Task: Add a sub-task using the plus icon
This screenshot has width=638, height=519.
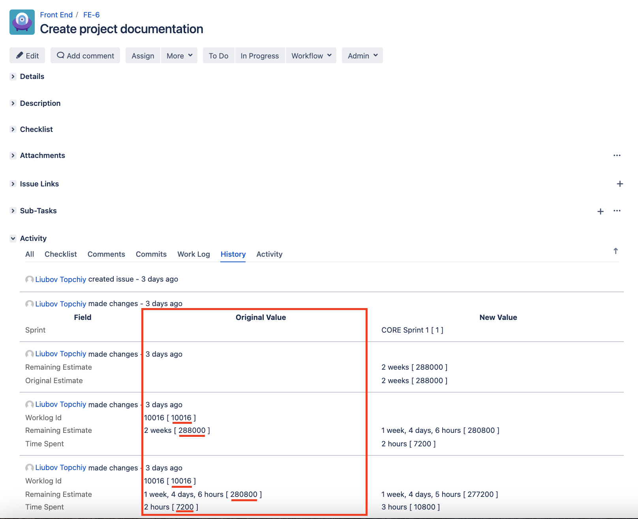Action: 600,211
